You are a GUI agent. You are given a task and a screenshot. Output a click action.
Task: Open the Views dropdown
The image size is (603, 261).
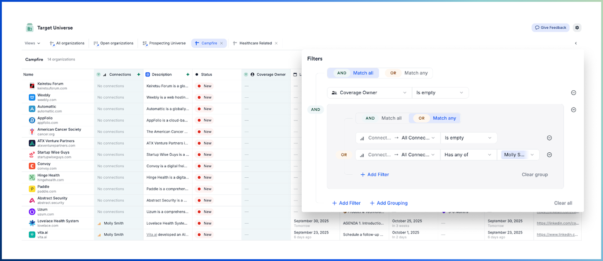(32, 43)
